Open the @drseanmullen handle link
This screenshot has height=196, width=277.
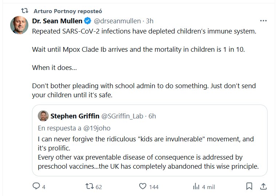coord(117,21)
